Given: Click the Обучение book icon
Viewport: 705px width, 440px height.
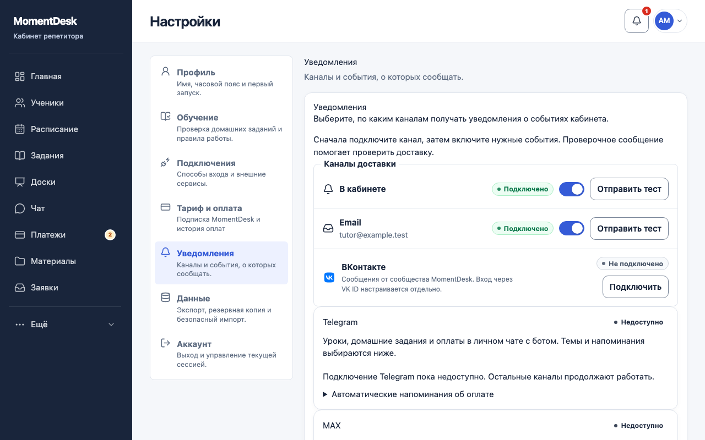Looking at the screenshot, I should pos(165,117).
